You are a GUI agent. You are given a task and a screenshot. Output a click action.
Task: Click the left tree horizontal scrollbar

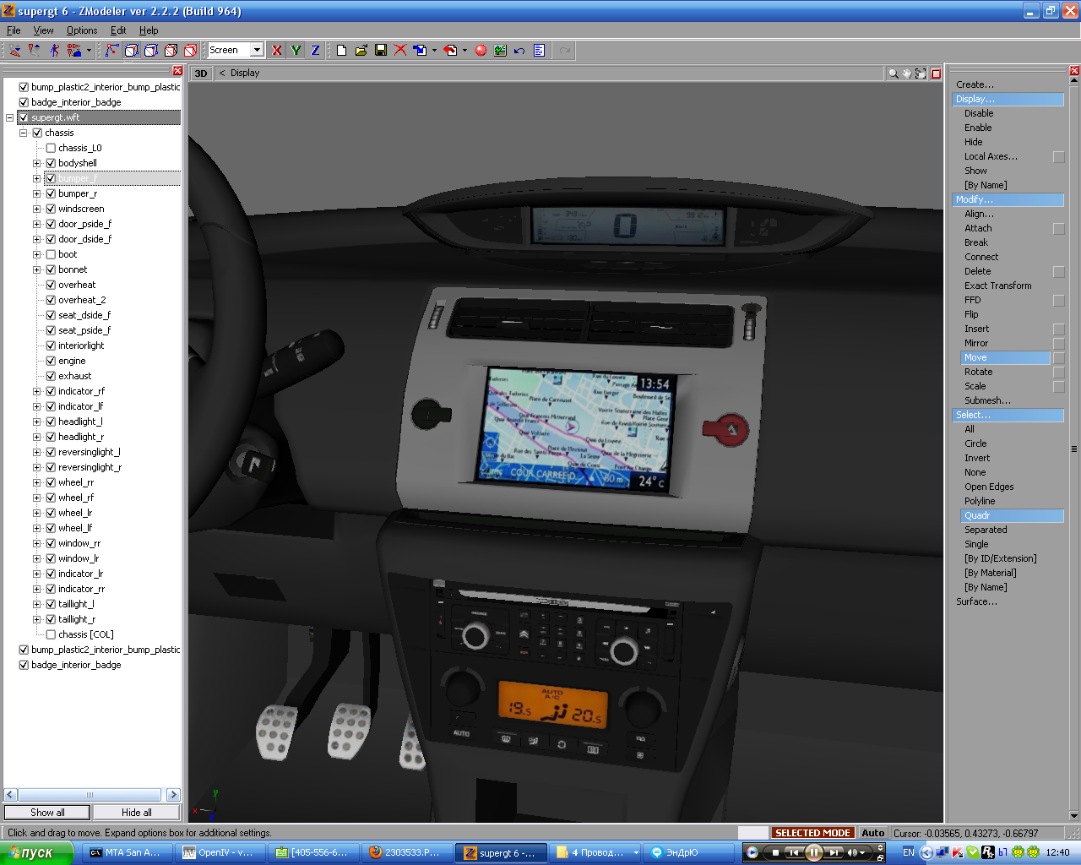(x=92, y=795)
